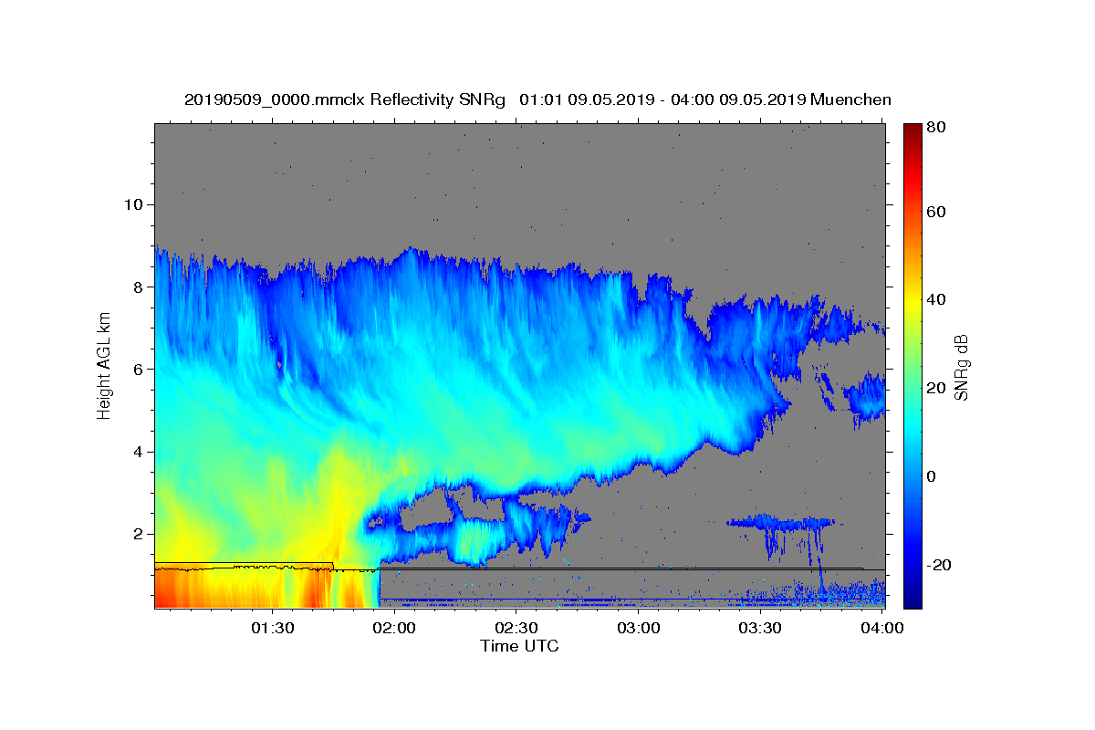The image size is (1095, 730).
Task: Click the colorbar value label -20
Action: coord(941,565)
